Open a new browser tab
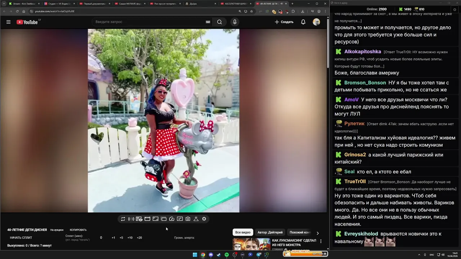The width and height of the screenshot is (461, 259). pos(292,4)
